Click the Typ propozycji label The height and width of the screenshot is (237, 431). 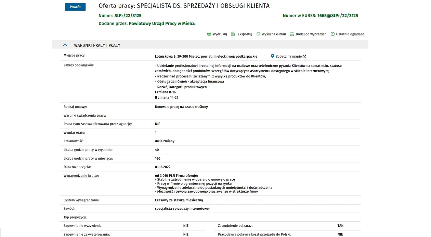point(75,217)
